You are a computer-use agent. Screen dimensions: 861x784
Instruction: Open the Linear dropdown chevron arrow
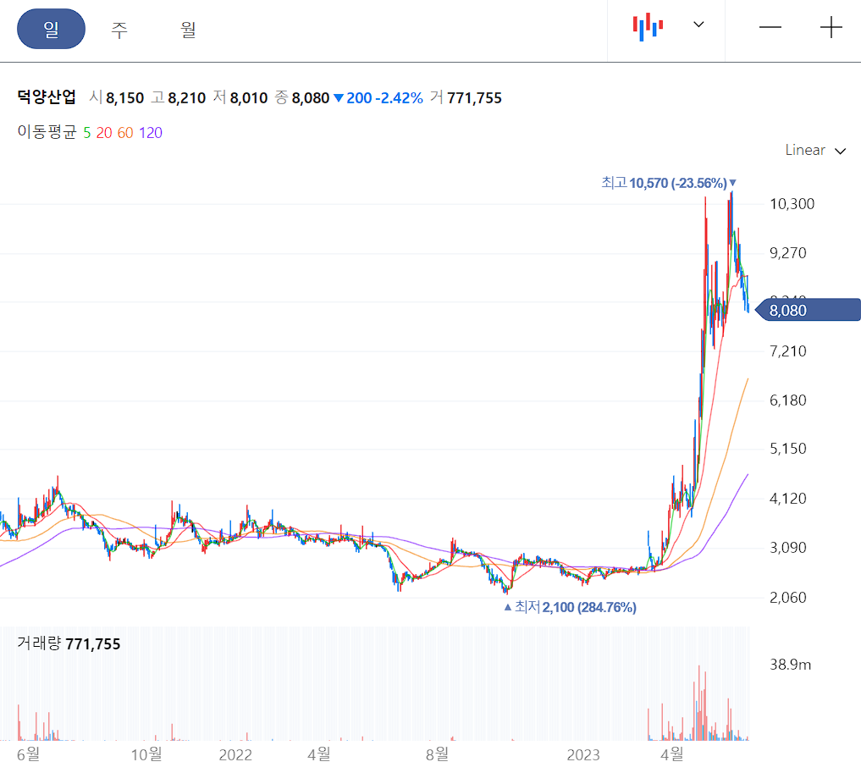coord(839,151)
